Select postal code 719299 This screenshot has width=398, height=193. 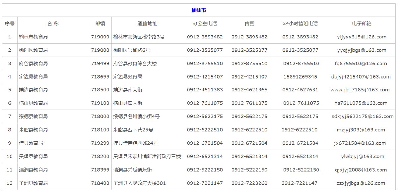coord(100,143)
